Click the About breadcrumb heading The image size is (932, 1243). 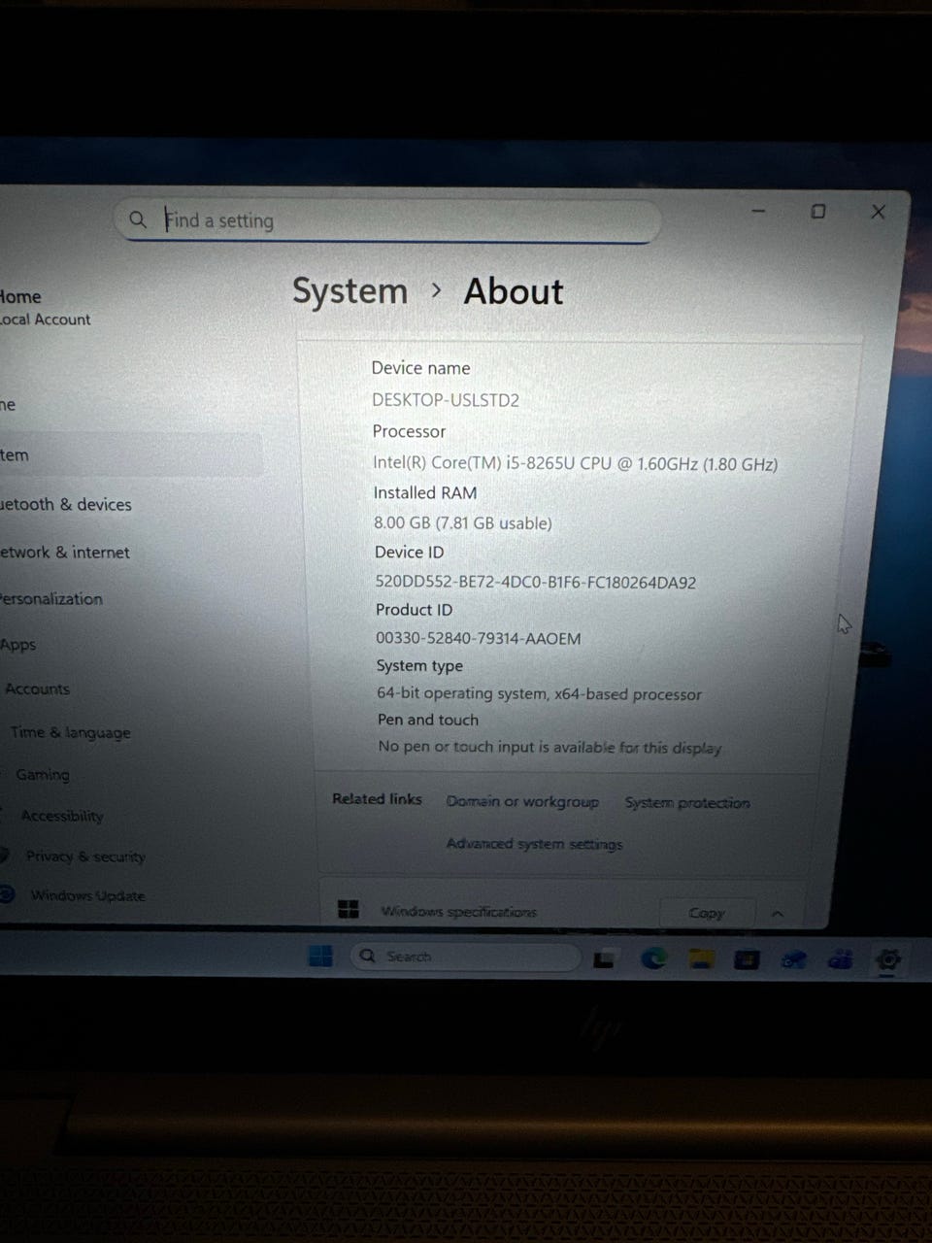click(514, 291)
